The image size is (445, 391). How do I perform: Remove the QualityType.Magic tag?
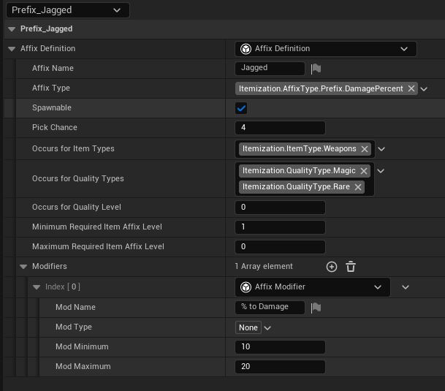tap(364, 171)
